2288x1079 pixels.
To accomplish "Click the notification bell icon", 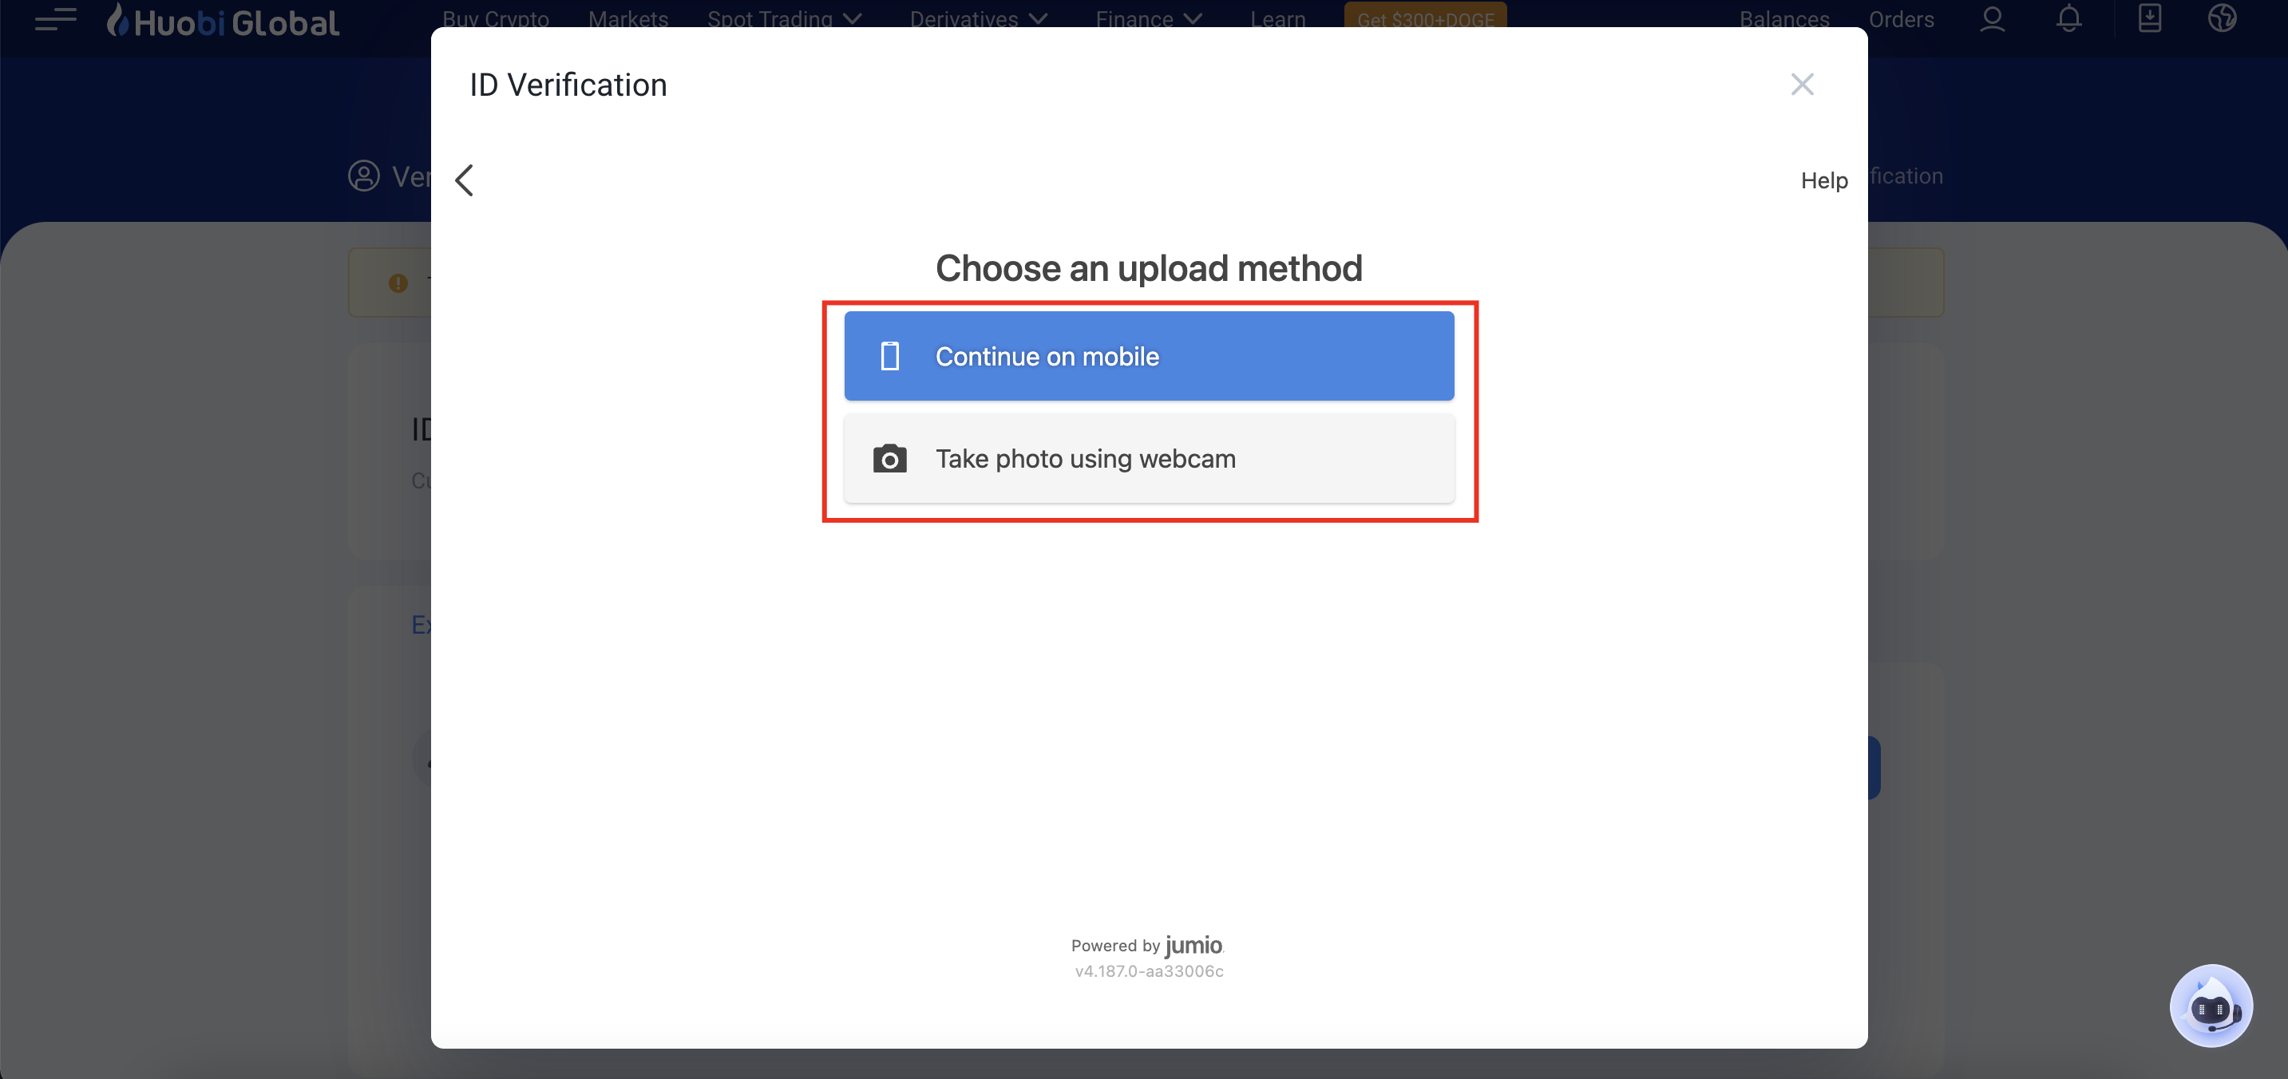I will pos(2068,18).
